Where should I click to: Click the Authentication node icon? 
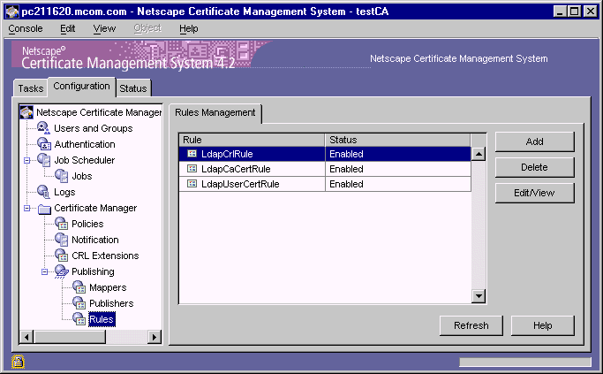[44, 144]
